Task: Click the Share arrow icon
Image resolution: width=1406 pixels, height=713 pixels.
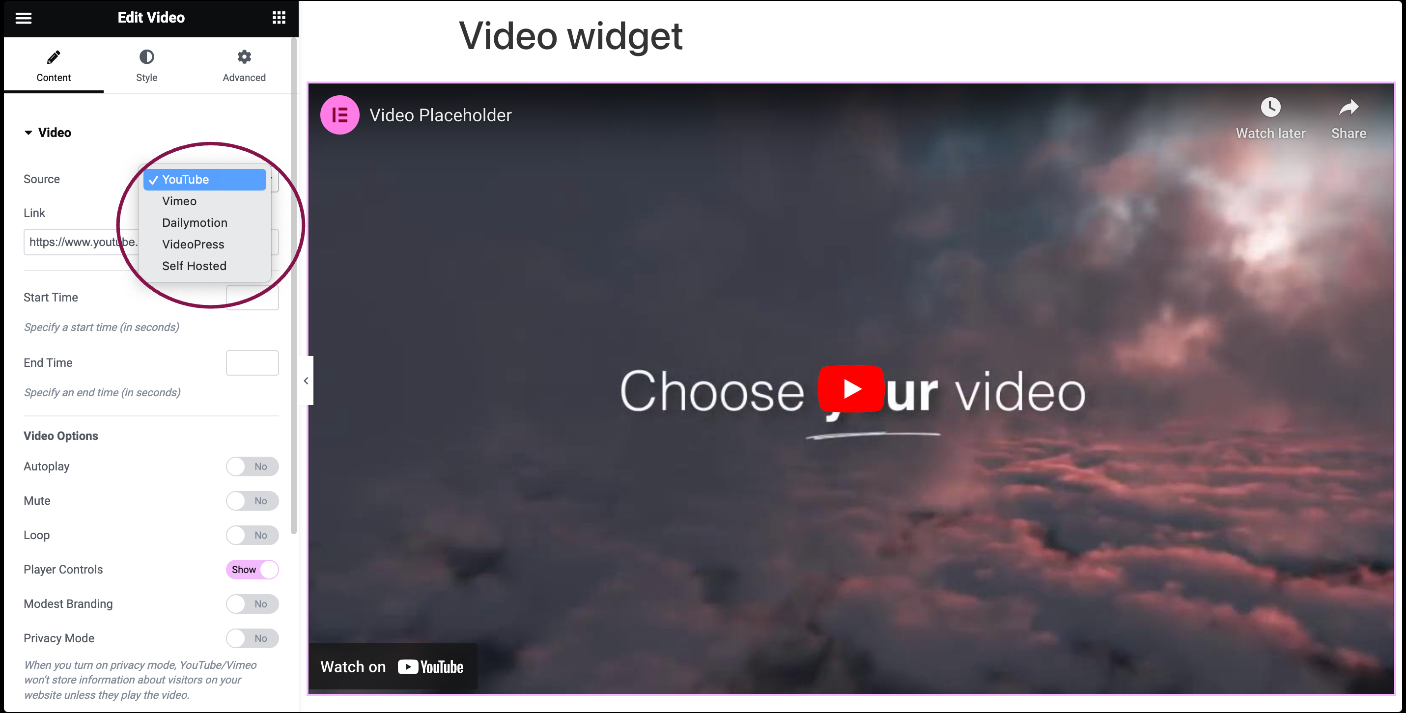Action: coord(1349,108)
